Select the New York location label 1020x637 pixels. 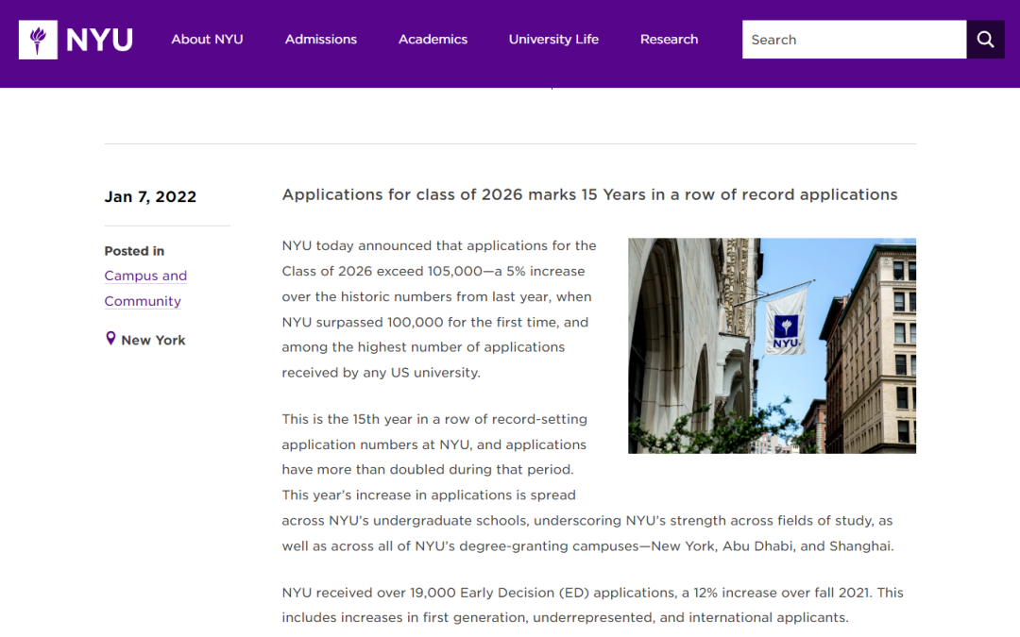pyautogui.click(x=153, y=340)
